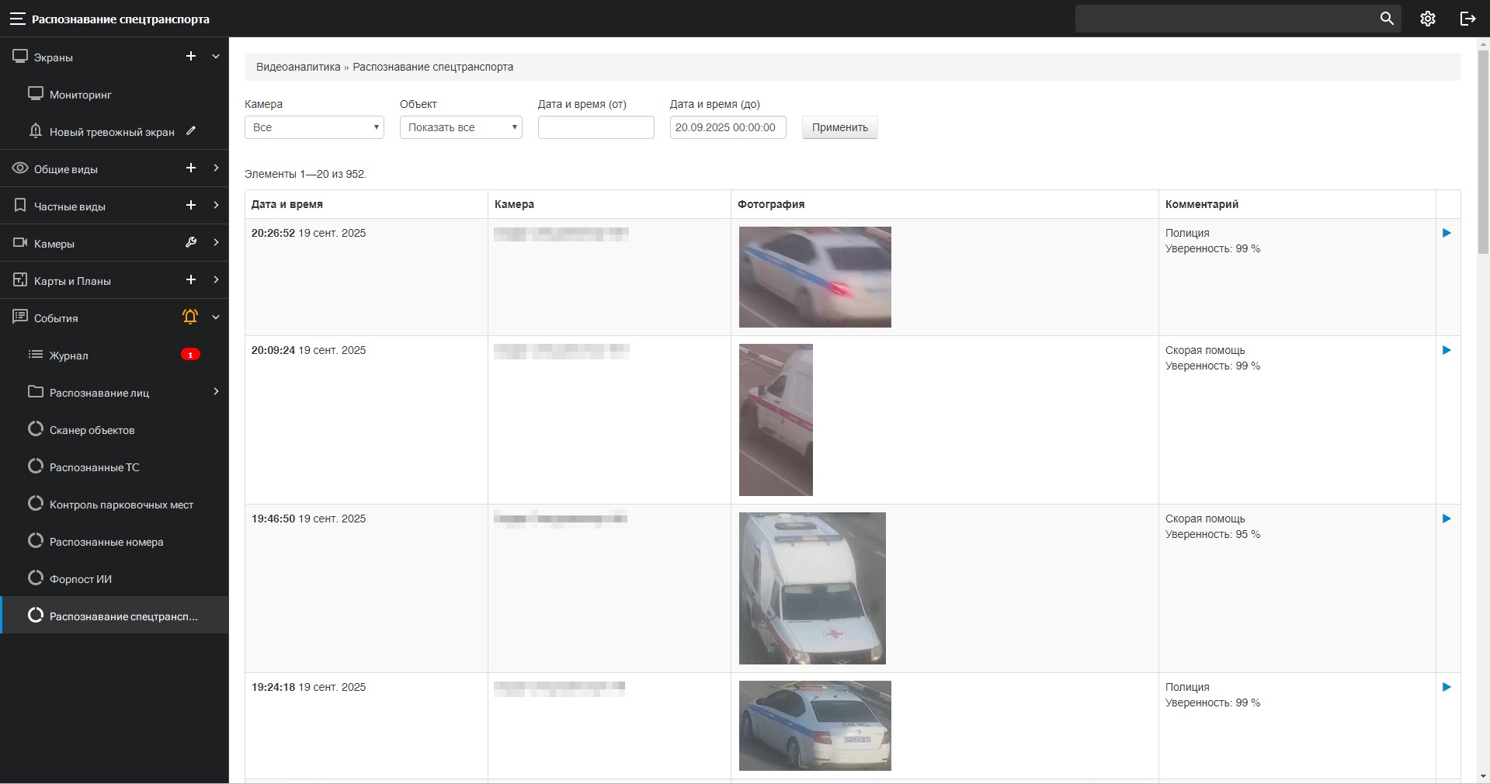This screenshot has height=784, width=1490.
Task: Click the Дата и время (от) input field
Action: [x=596, y=127]
